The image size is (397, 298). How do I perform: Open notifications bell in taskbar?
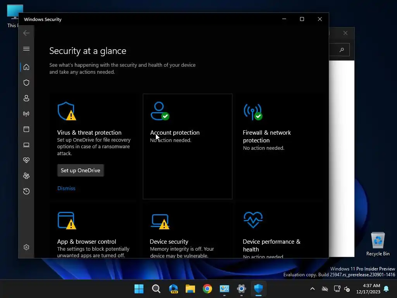click(387, 289)
